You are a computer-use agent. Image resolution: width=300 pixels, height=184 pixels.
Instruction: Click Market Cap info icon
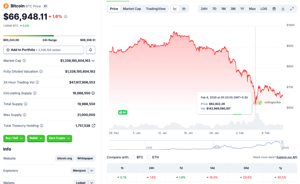click(24, 61)
